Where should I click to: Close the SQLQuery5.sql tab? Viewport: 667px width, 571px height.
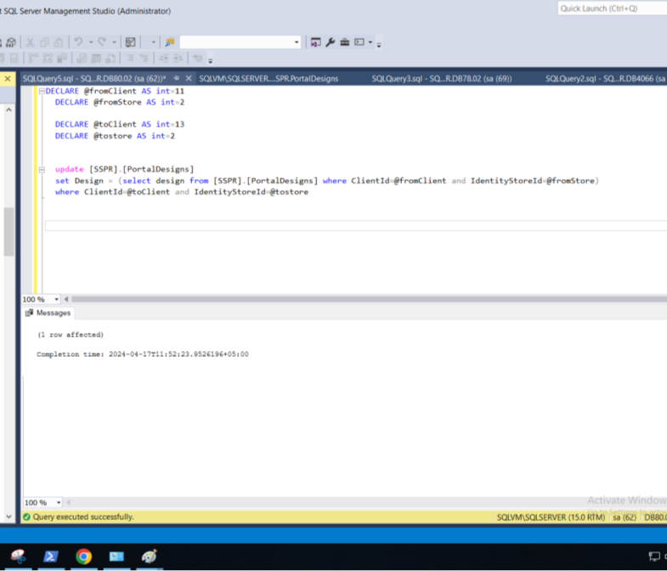click(189, 78)
